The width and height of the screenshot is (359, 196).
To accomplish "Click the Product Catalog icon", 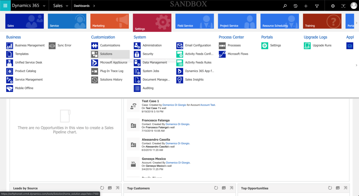I will pos(10,71).
